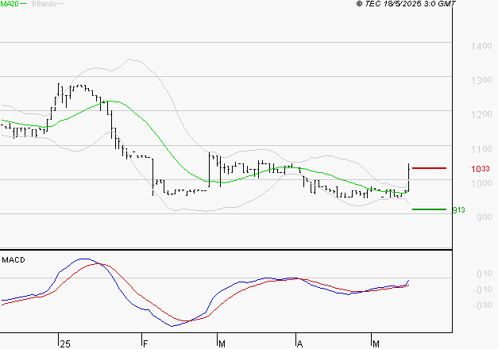Select the F month label on time axis
Image resolution: width=498 pixels, height=349 pixels.
point(145,343)
